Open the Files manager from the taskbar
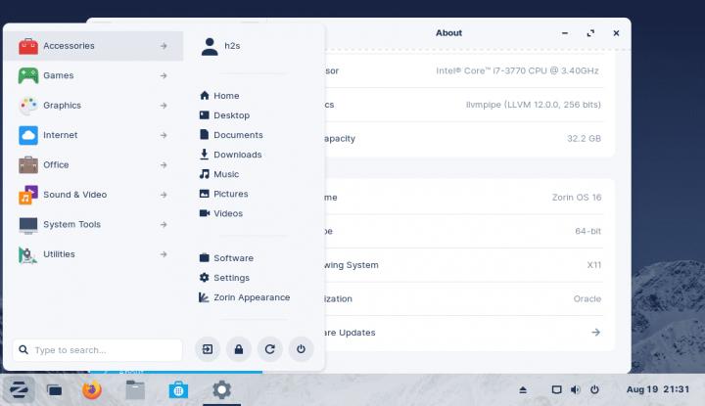The height and width of the screenshot is (406, 705). [135, 390]
